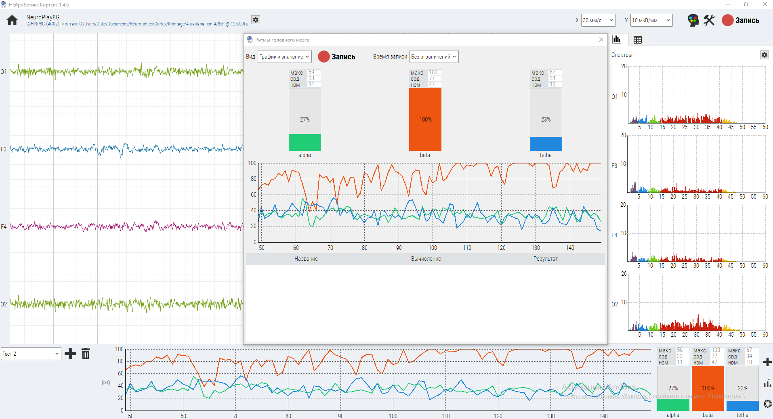Click the O2 spectrum chart
773x419 pixels.
(697, 302)
